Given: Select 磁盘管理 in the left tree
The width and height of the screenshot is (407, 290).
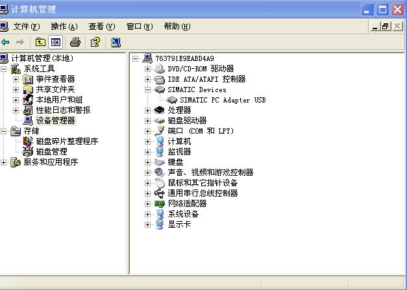Looking at the screenshot, I should pyautogui.click(x=51, y=152).
